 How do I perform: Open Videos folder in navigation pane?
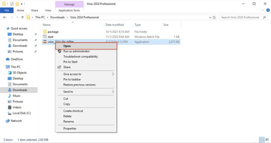click(x=17, y=107)
